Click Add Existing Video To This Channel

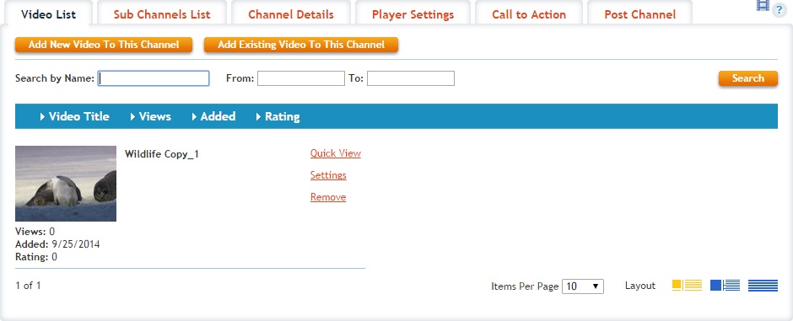[x=301, y=45]
